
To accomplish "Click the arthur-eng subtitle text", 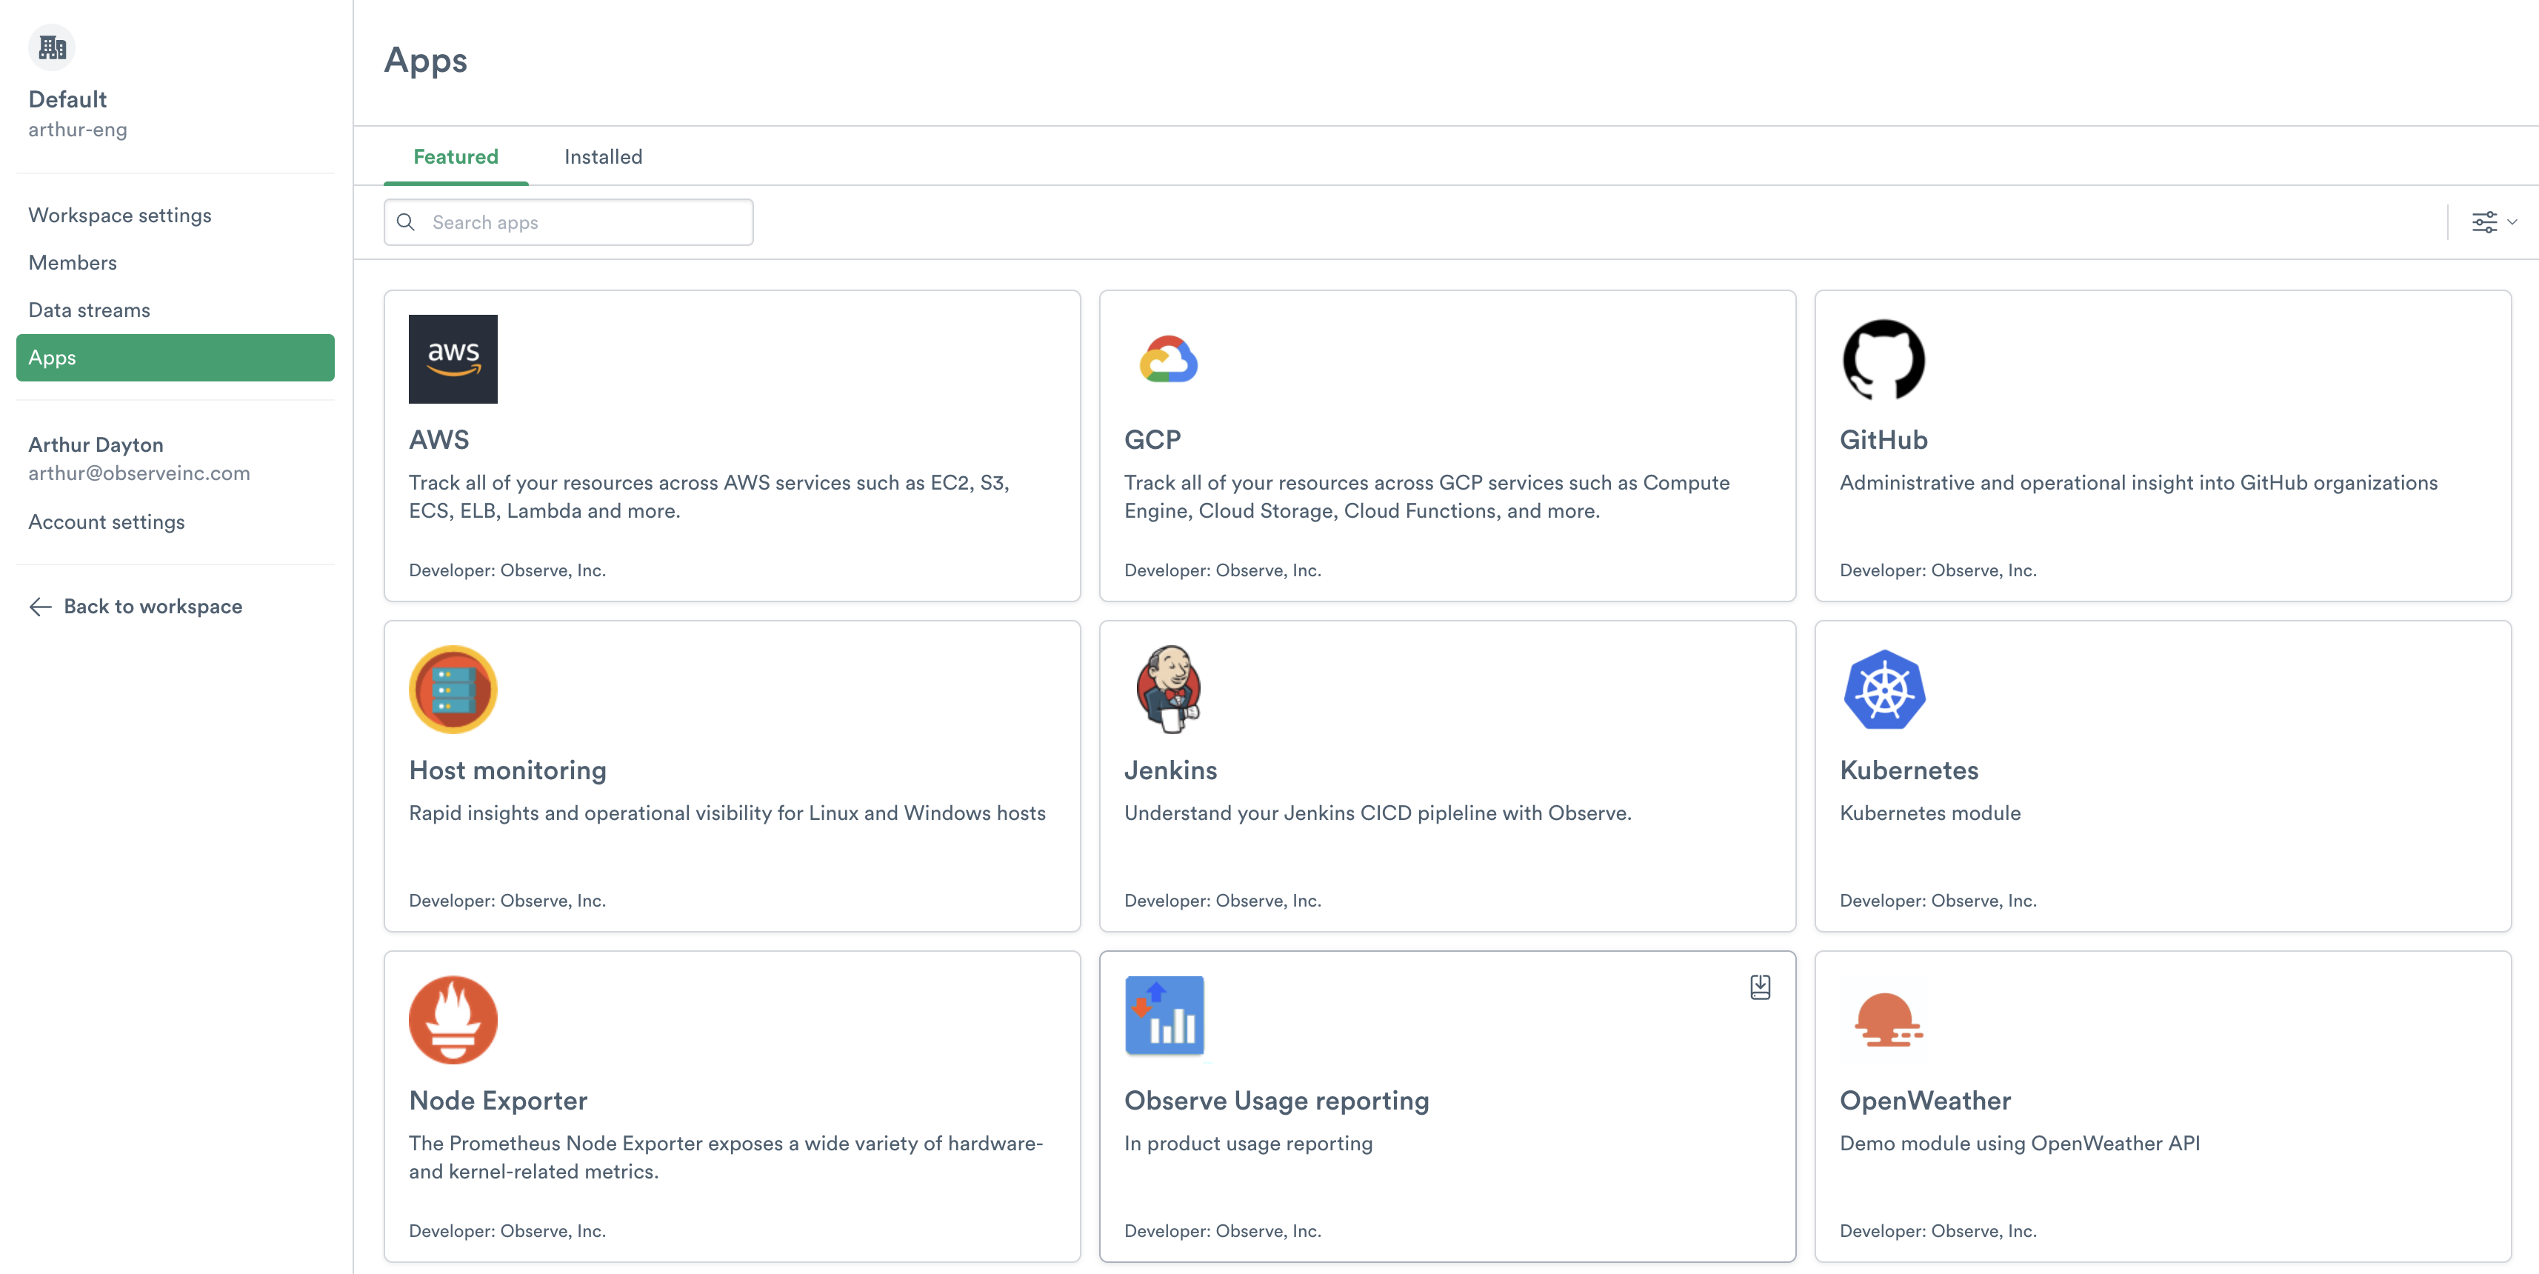I will click(78, 130).
